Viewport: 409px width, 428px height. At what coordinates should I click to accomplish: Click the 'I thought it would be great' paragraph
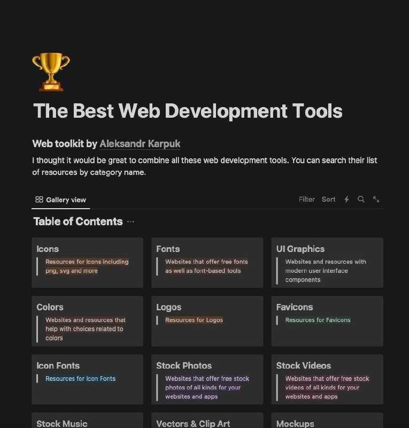[x=205, y=166]
